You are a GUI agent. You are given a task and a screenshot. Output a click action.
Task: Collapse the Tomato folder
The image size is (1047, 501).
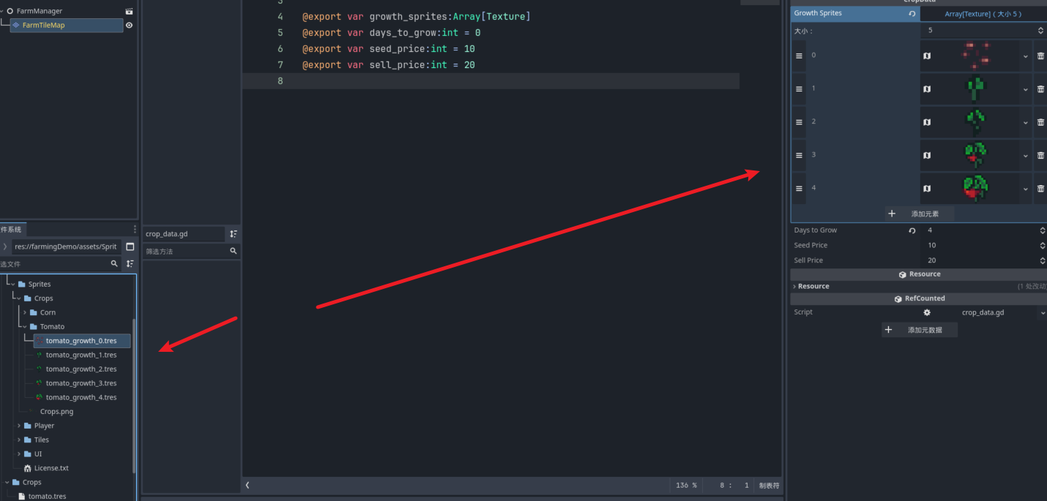25,327
